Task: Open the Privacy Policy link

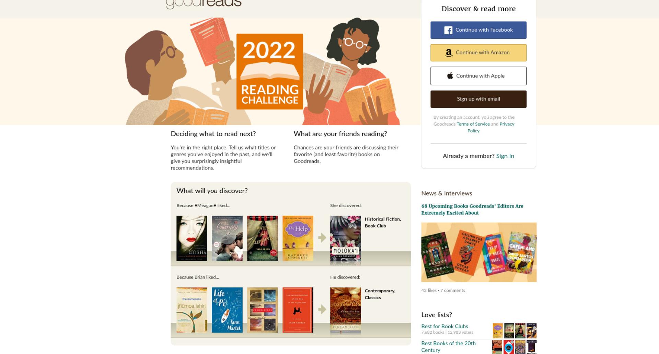Action: pyautogui.click(x=491, y=127)
